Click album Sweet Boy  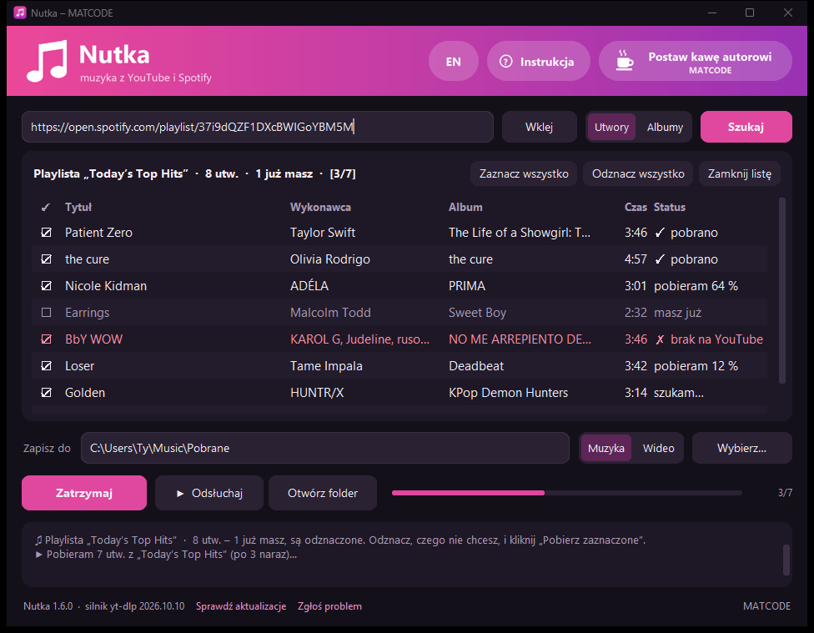(x=477, y=313)
